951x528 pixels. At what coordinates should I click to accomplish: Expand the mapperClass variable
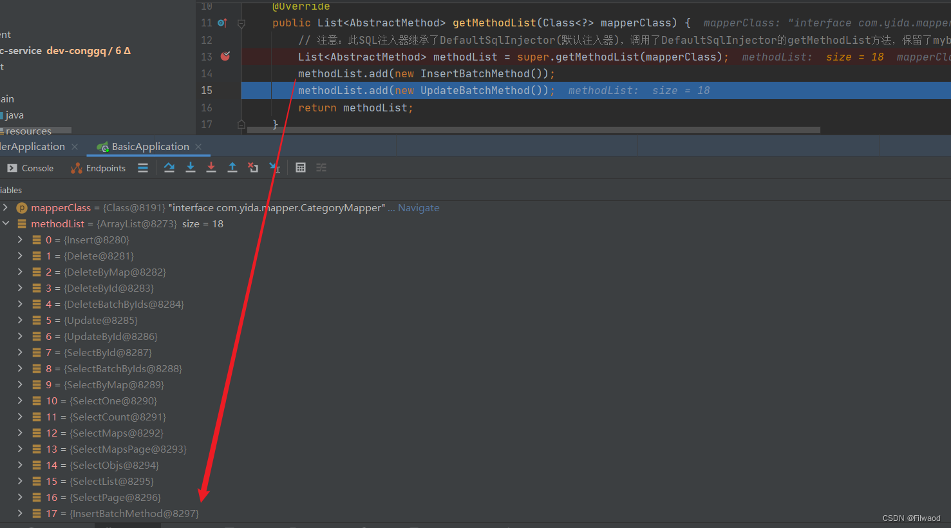tap(6, 207)
